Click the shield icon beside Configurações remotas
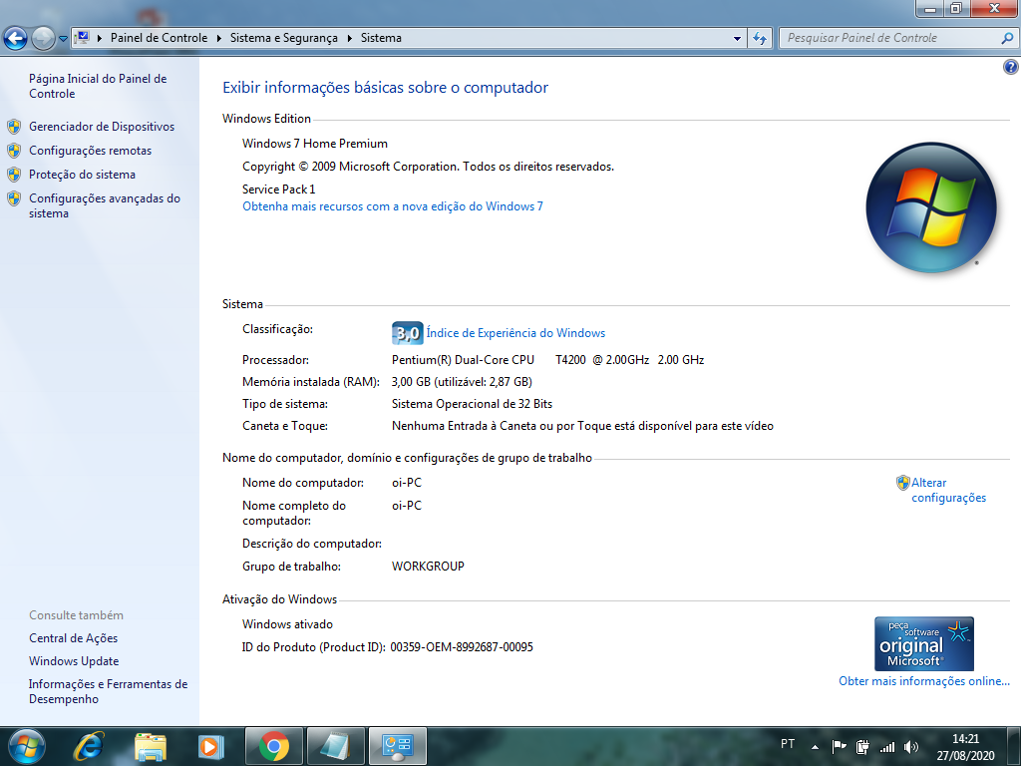Viewport: 1021px width, 766px height. click(x=14, y=151)
